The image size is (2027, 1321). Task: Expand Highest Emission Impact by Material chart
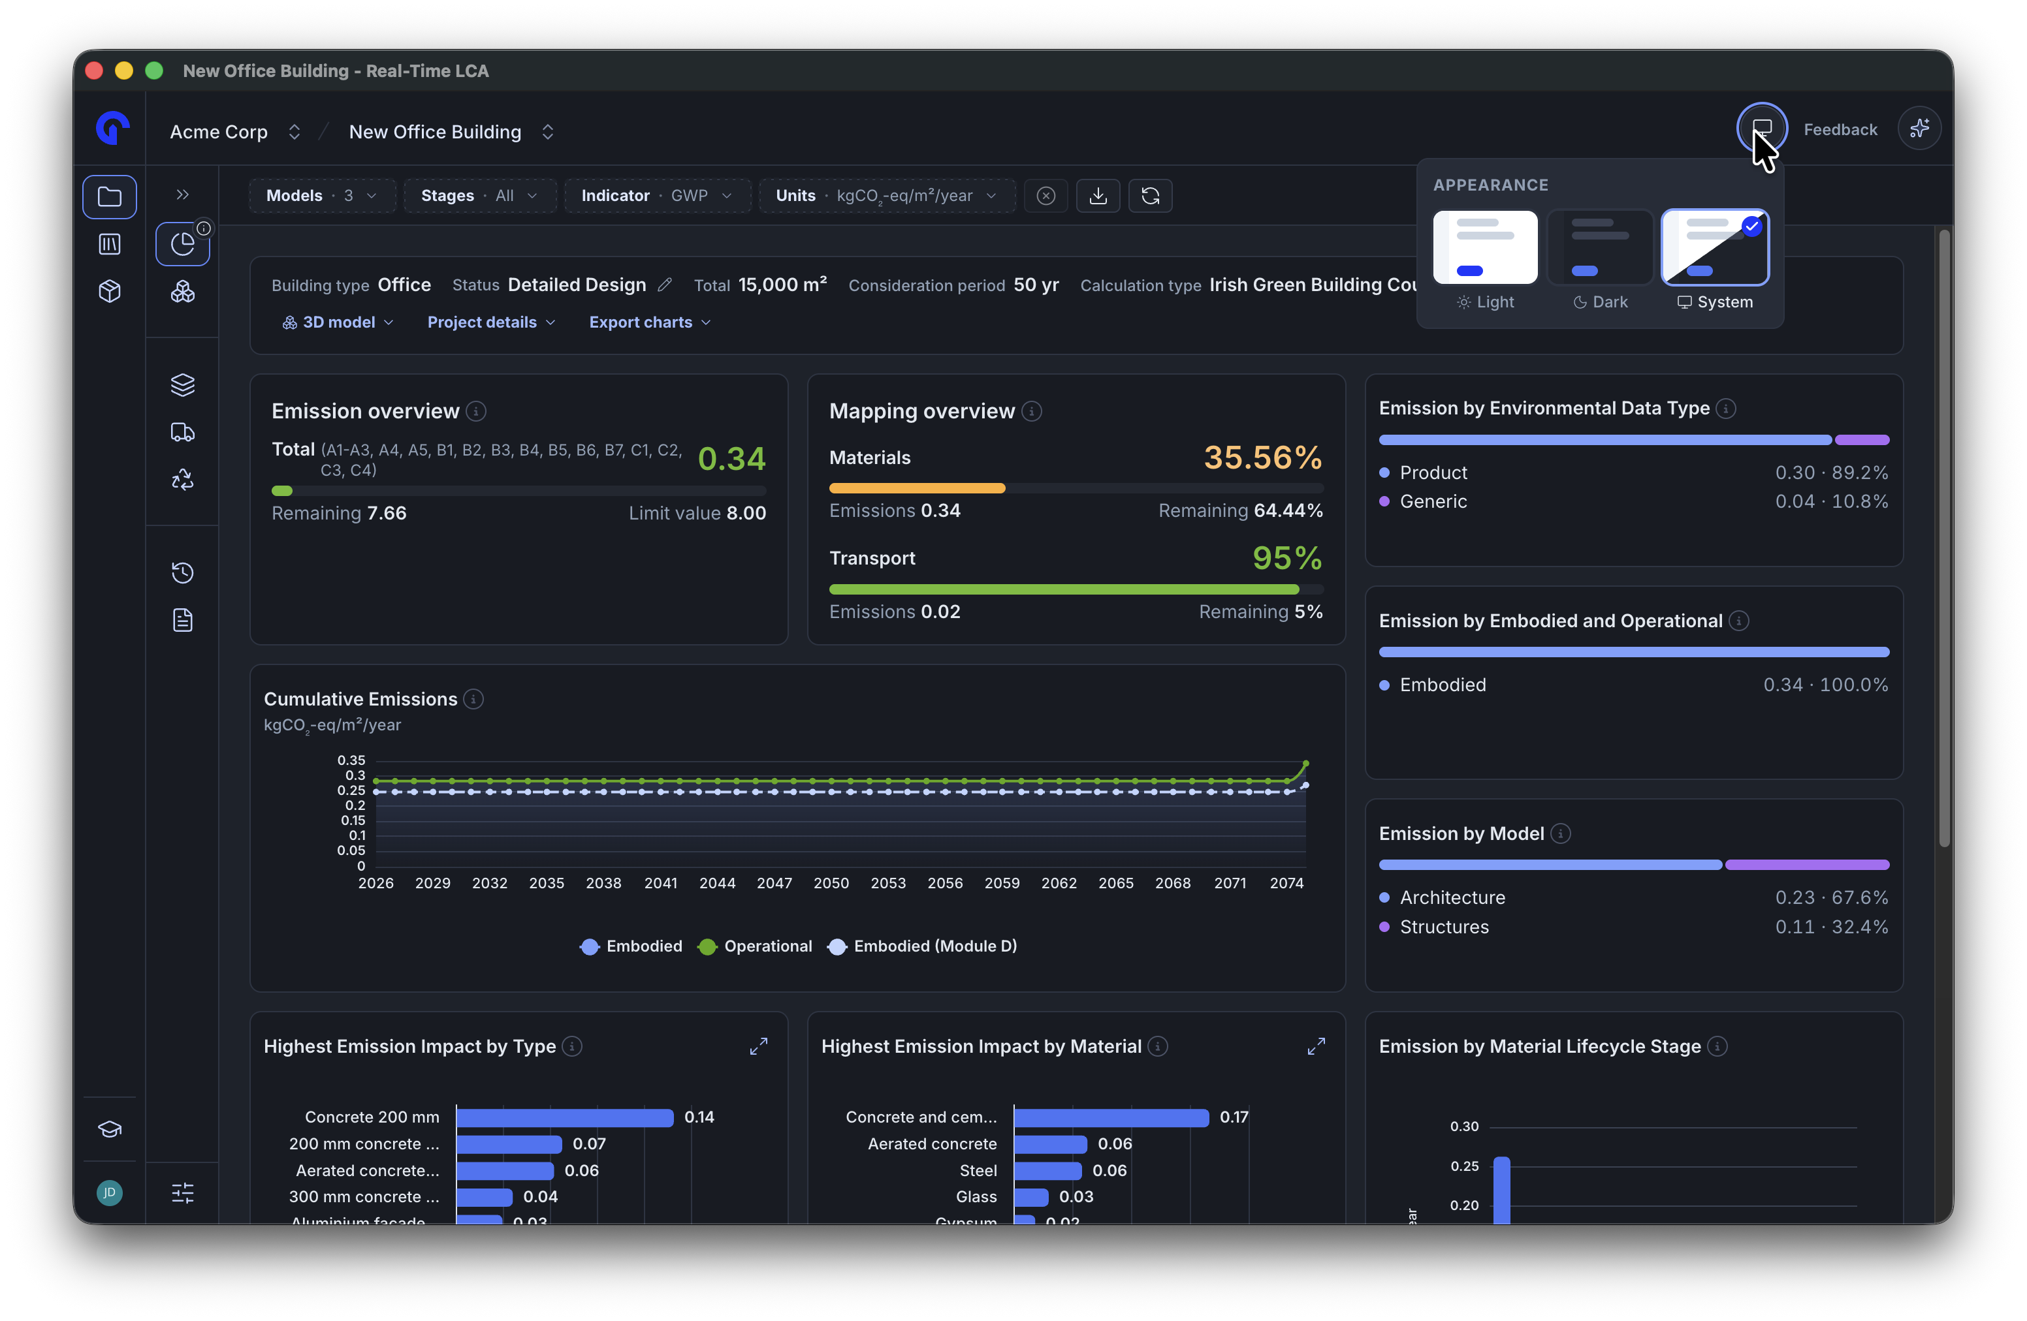[x=1316, y=1046]
